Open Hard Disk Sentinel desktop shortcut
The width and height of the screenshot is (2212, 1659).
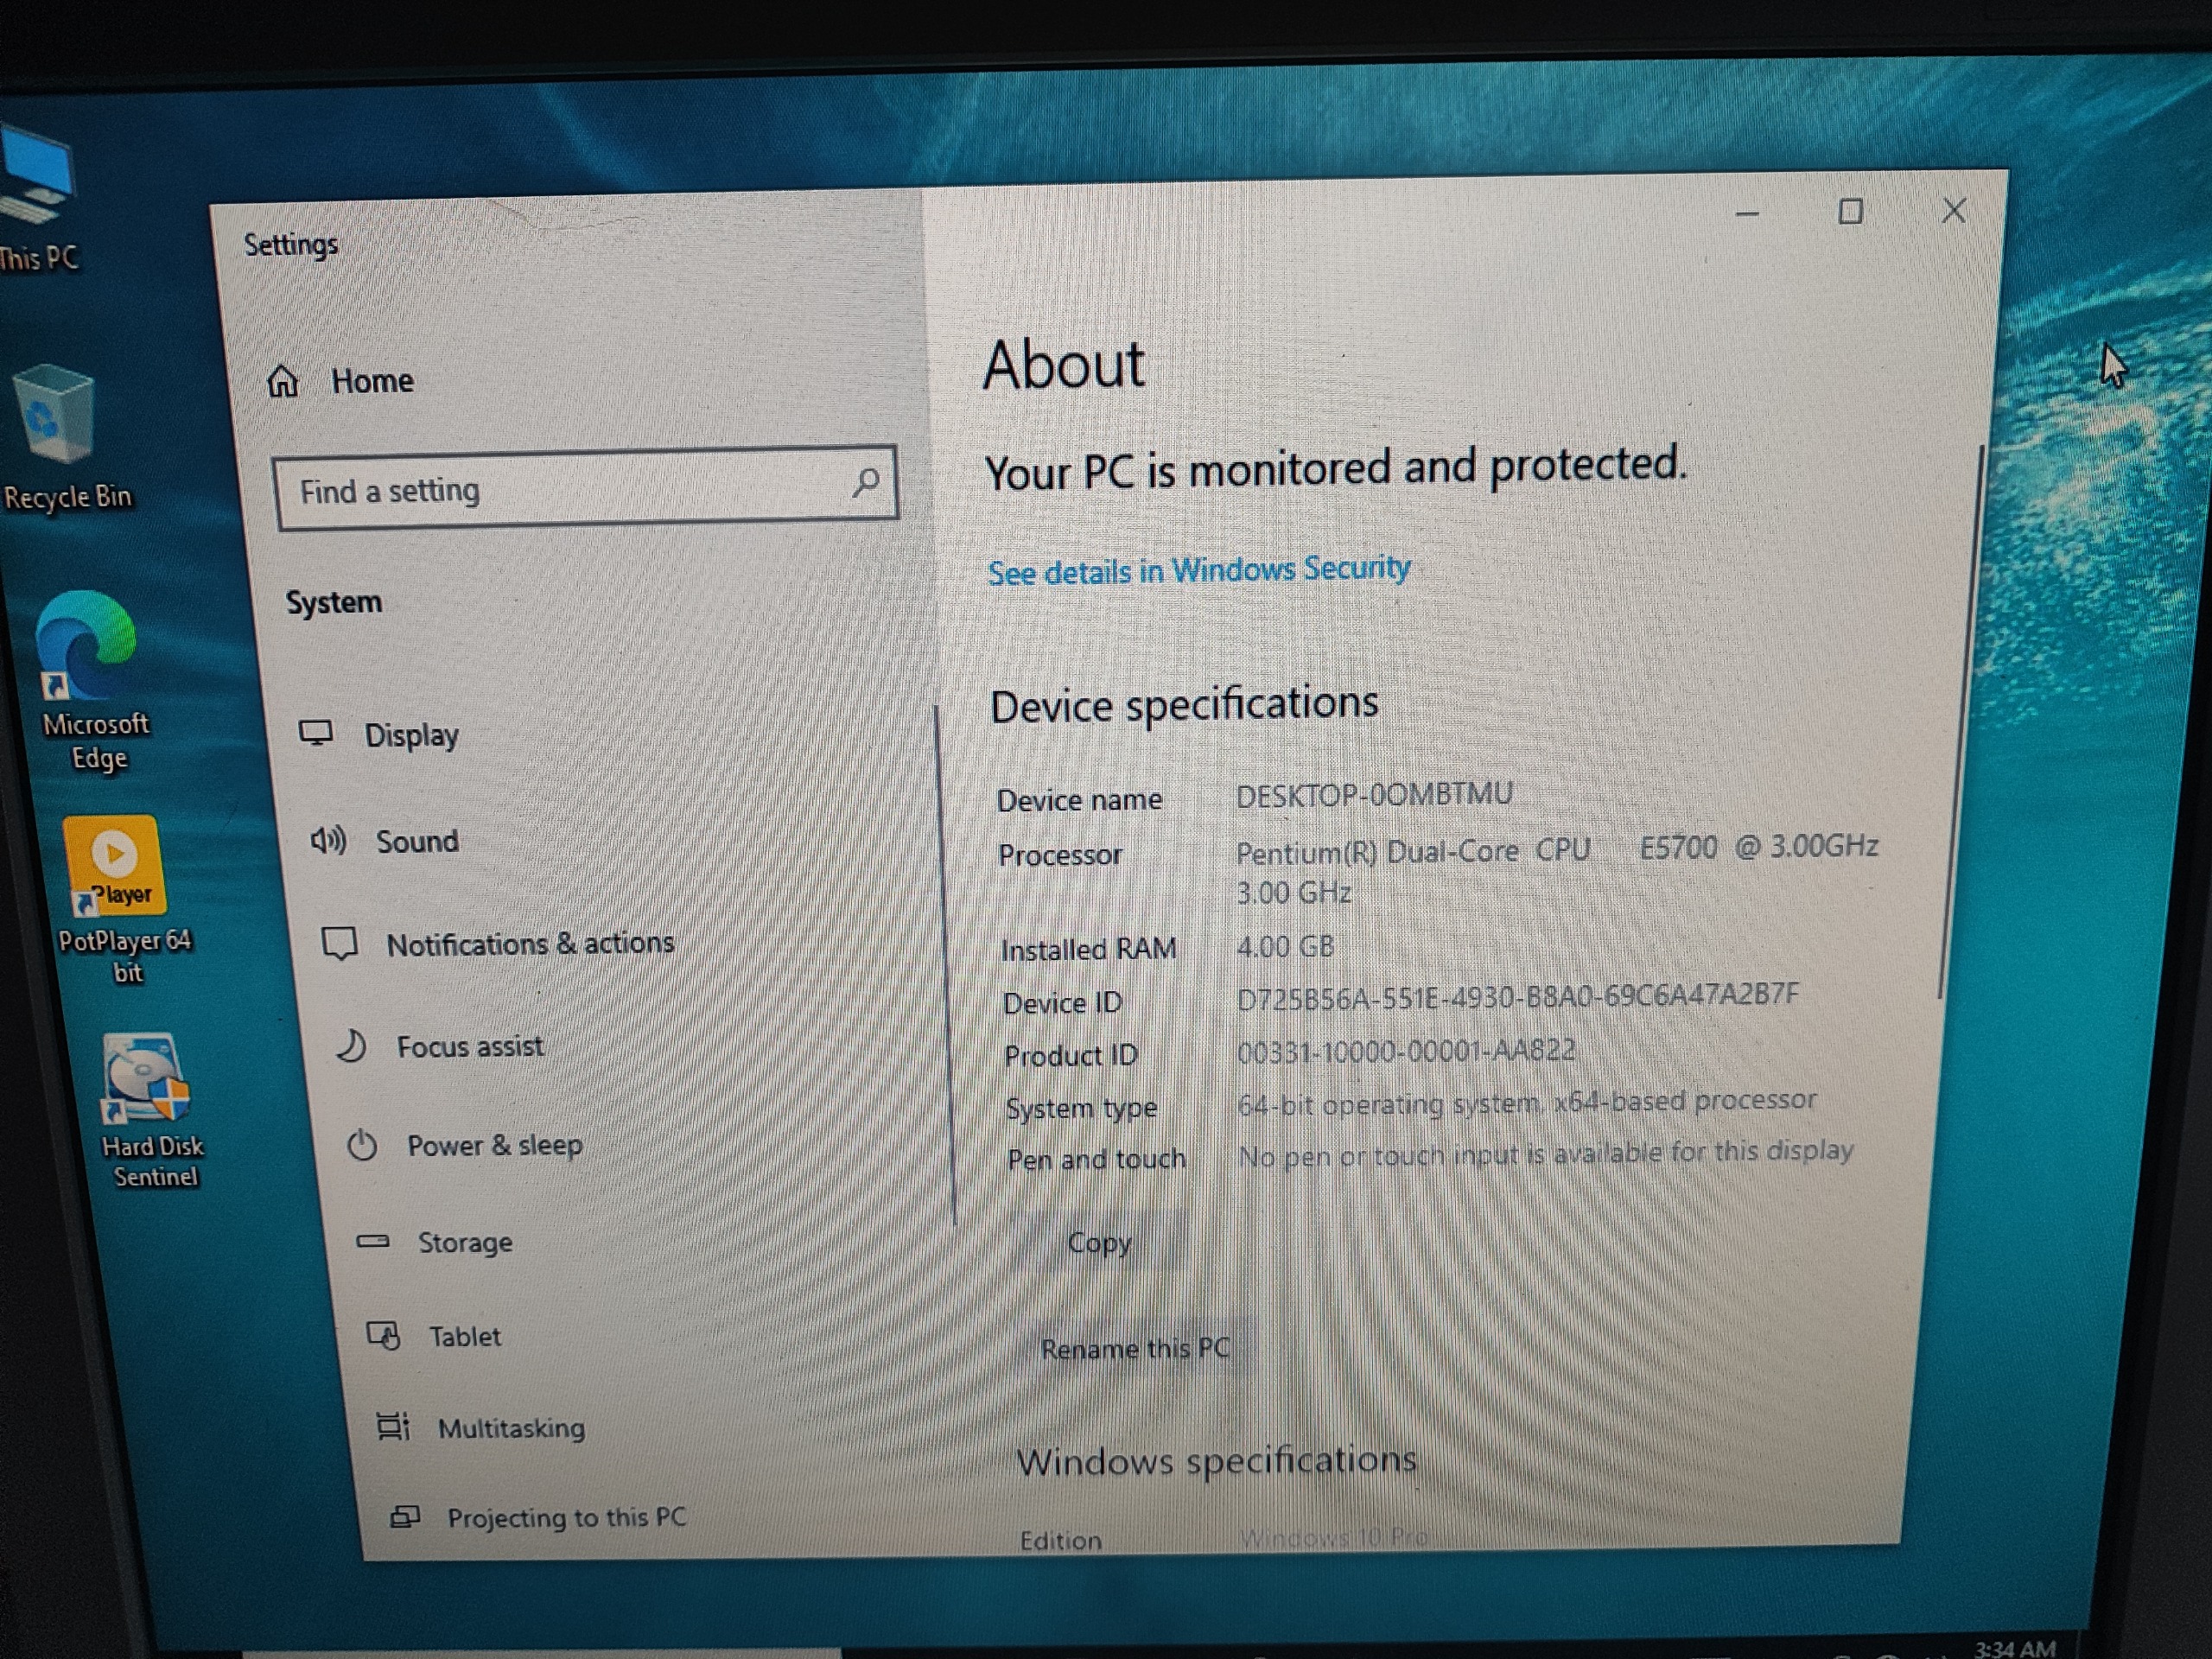(x=150, y=1110)
